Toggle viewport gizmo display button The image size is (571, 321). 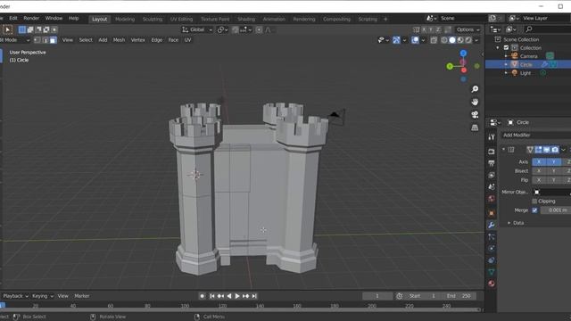396,40
